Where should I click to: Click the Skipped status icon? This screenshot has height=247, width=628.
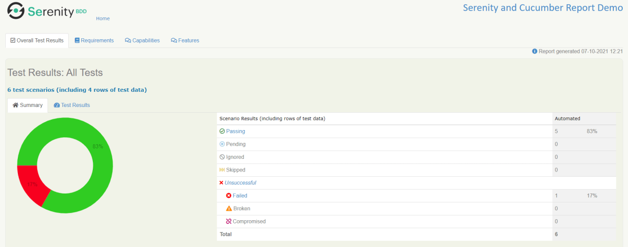(222, 170)
